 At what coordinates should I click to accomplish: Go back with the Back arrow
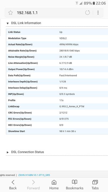click(x=13, y=185)
